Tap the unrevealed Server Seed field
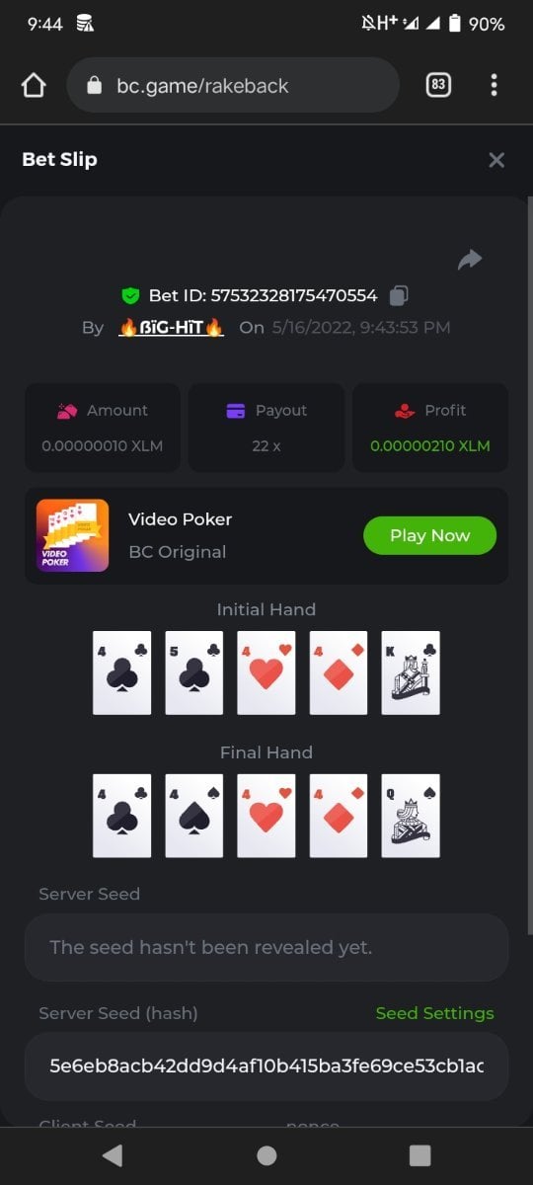This screenshot has width=533, height=1185. point(266,947)
